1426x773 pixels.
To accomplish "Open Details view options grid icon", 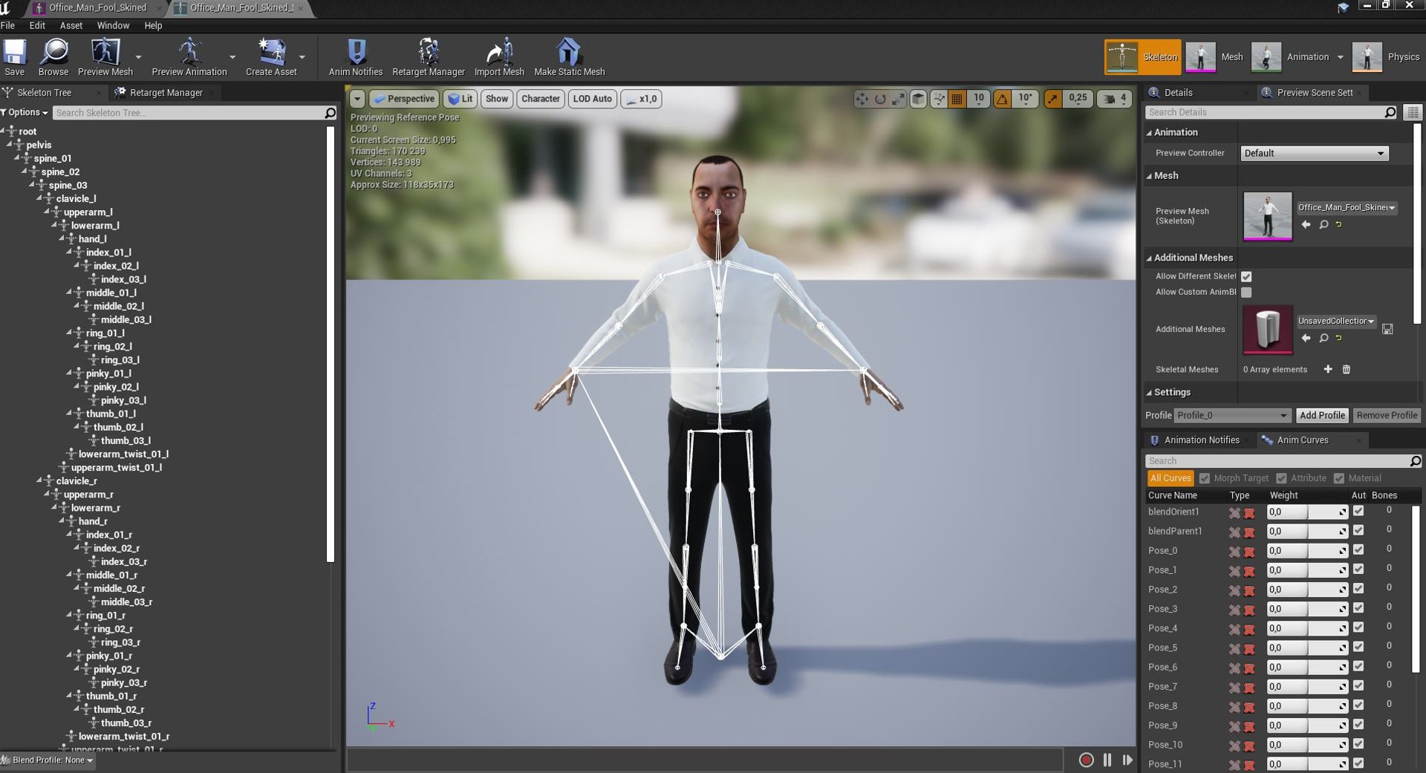I will (x=1413, y=112).
